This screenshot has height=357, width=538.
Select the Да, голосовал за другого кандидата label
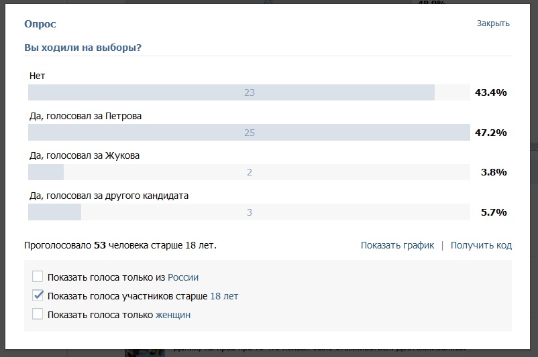pos(109,196)
